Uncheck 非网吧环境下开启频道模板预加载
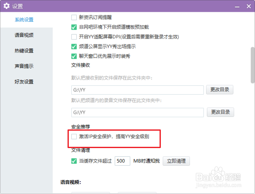 pyautogui.click(x=74, y=27)
